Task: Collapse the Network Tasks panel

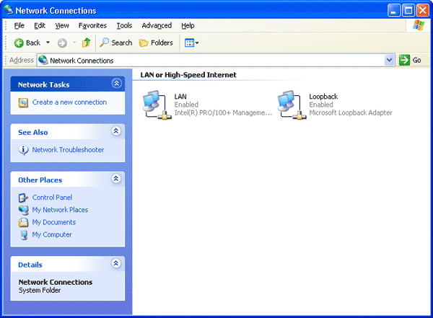Action: coord(116,83)
